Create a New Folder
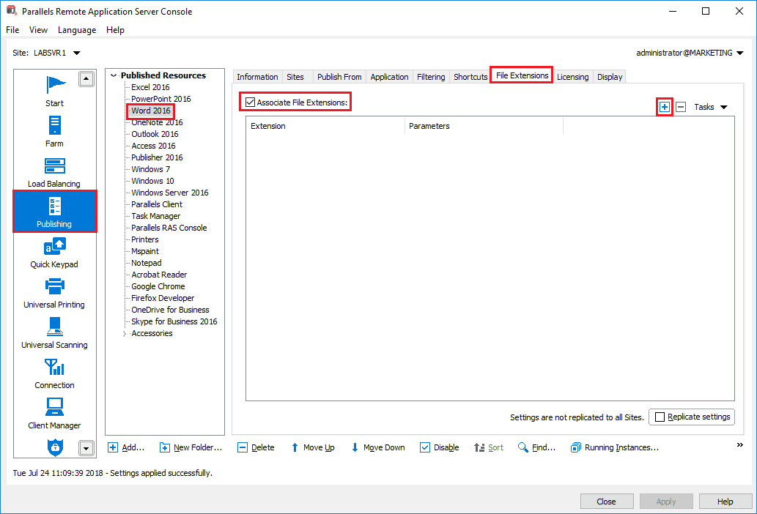This screenshot has height=514, width=757. pos(191,447)
